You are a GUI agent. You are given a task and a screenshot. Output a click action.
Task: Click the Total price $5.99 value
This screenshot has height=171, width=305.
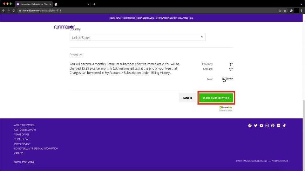pos(227,79)
